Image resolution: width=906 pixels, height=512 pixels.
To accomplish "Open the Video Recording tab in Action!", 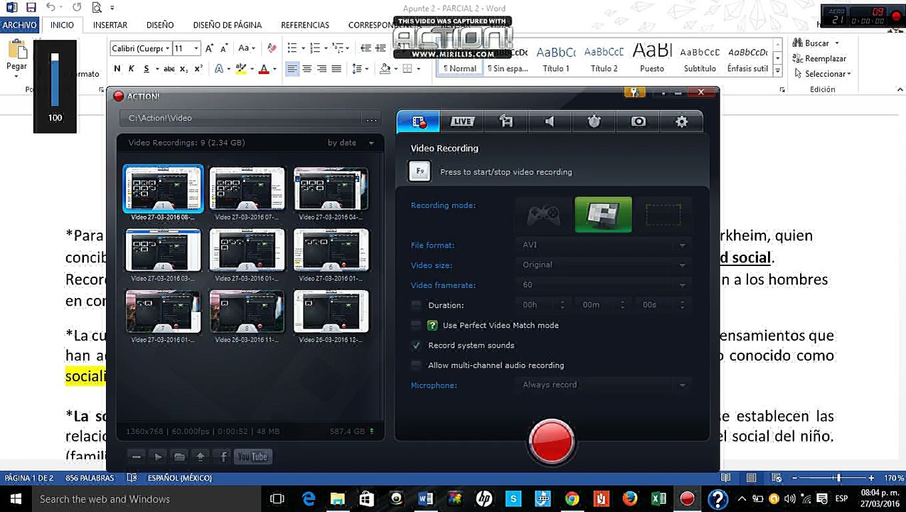I will (418, 122).
